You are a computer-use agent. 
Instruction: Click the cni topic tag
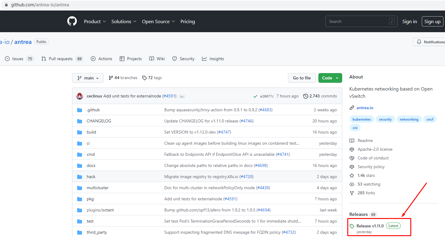[x=355, y=128]
